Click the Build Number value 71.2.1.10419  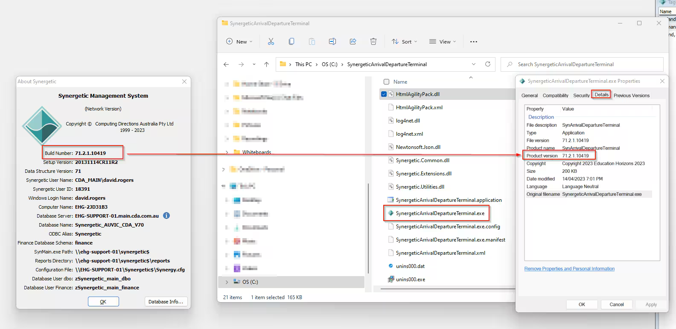(90, 153)
